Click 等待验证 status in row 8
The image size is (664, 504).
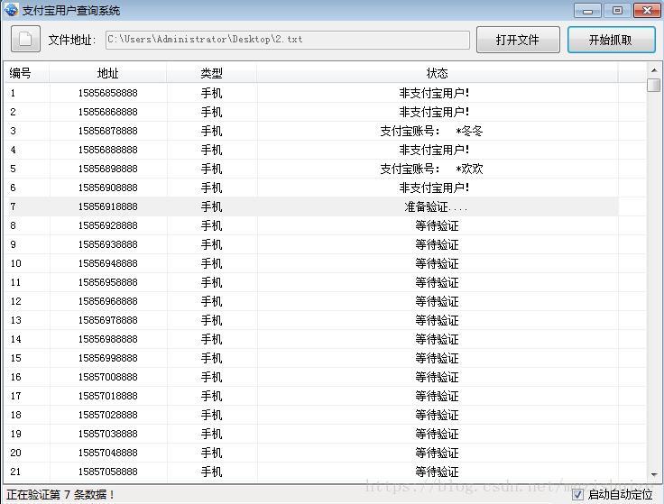(437, 225)
